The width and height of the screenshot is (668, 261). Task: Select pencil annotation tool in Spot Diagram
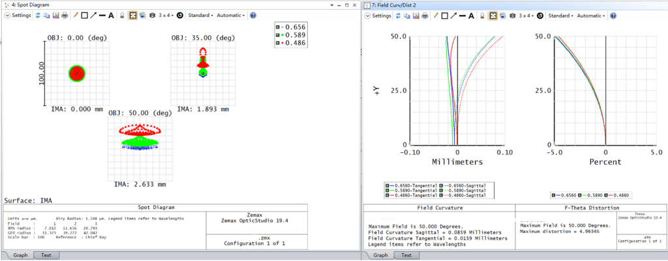(75, 15)
